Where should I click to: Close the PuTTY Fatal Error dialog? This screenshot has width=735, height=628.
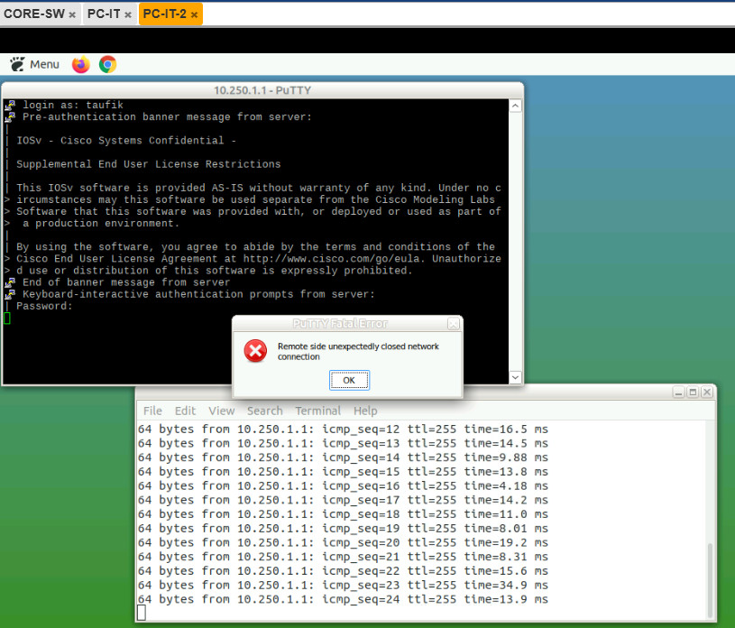pos(454,324)
